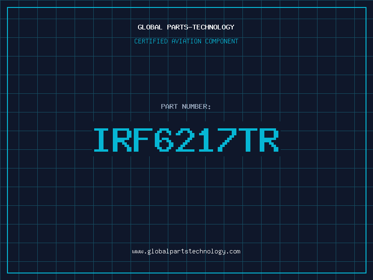Select the IRF6217TR part number text
The image size is (373, 280).
pyautogui.click(x=186, y=140)
